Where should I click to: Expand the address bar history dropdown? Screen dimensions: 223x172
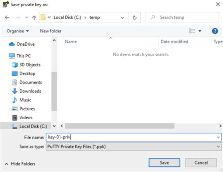click(122, 17)
